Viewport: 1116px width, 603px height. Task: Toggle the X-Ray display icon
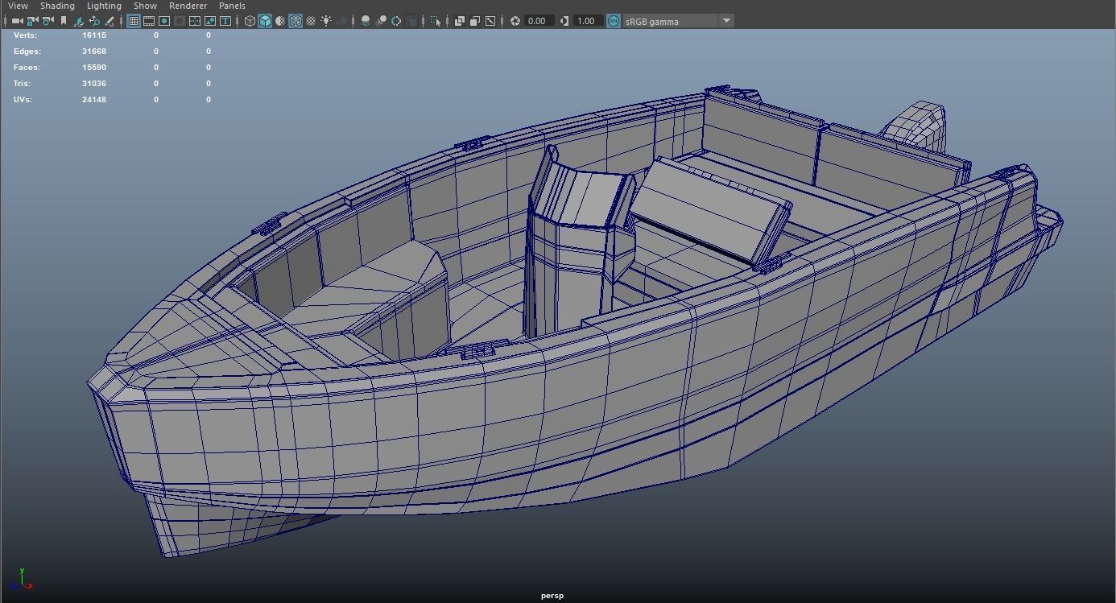[x=460, y=21]
